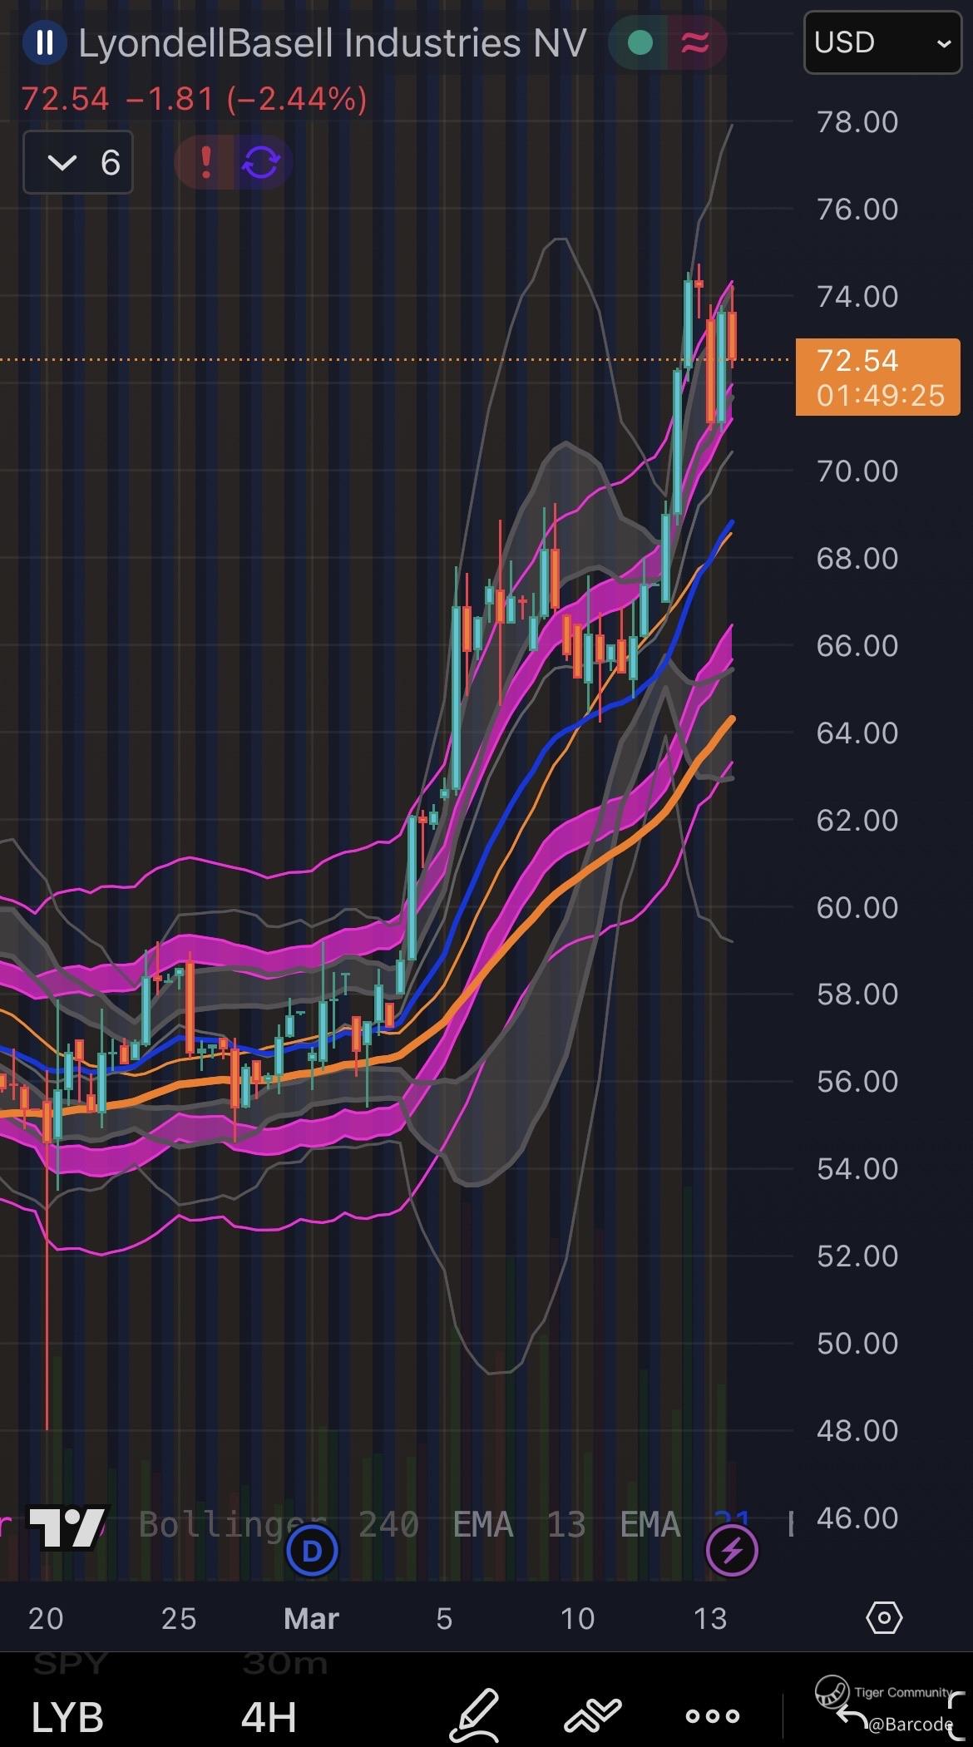
Task: Open the three-dots more menu
Action: pyautogui.click(x=712, y=1715)
